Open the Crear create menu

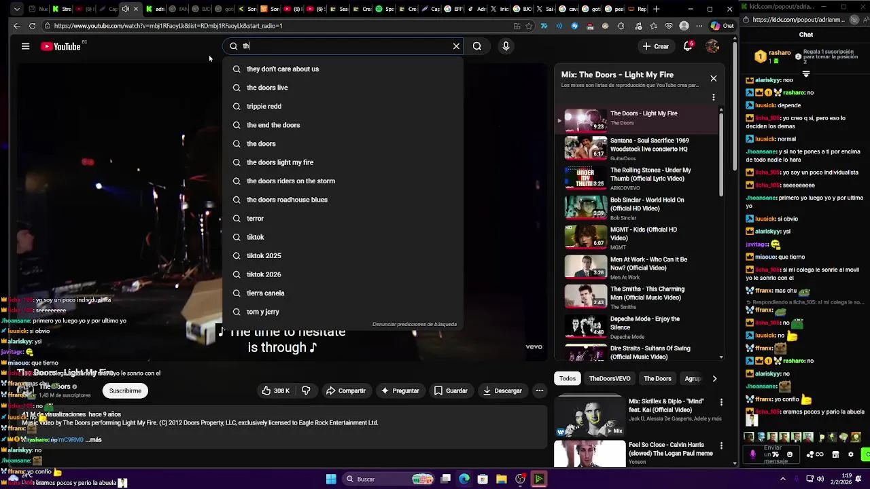pos(655,46)
